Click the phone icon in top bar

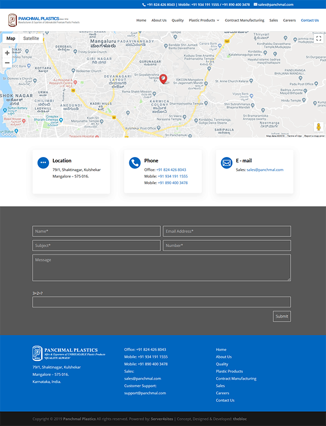point(143,4)
